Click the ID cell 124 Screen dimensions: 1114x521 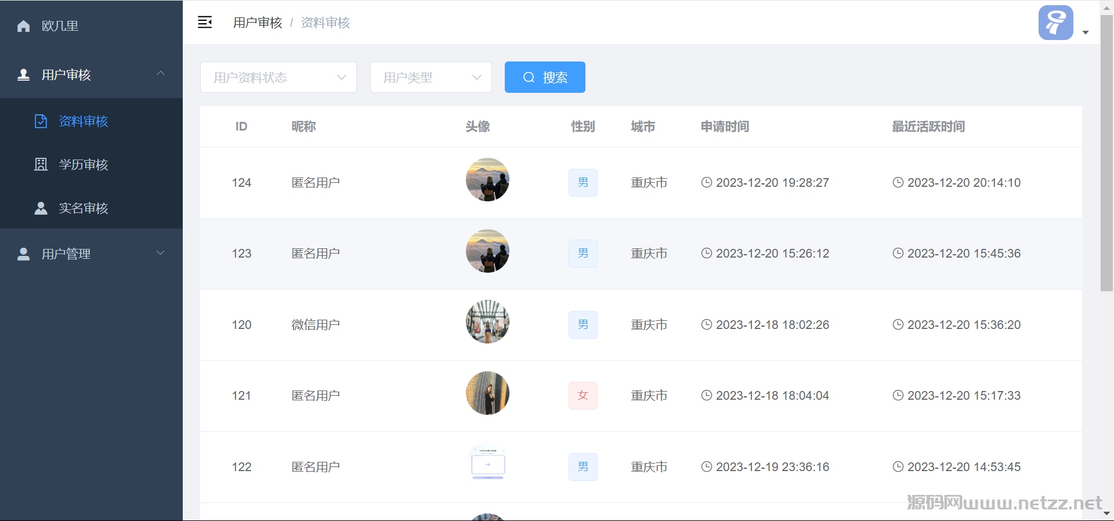pos(241,183)
